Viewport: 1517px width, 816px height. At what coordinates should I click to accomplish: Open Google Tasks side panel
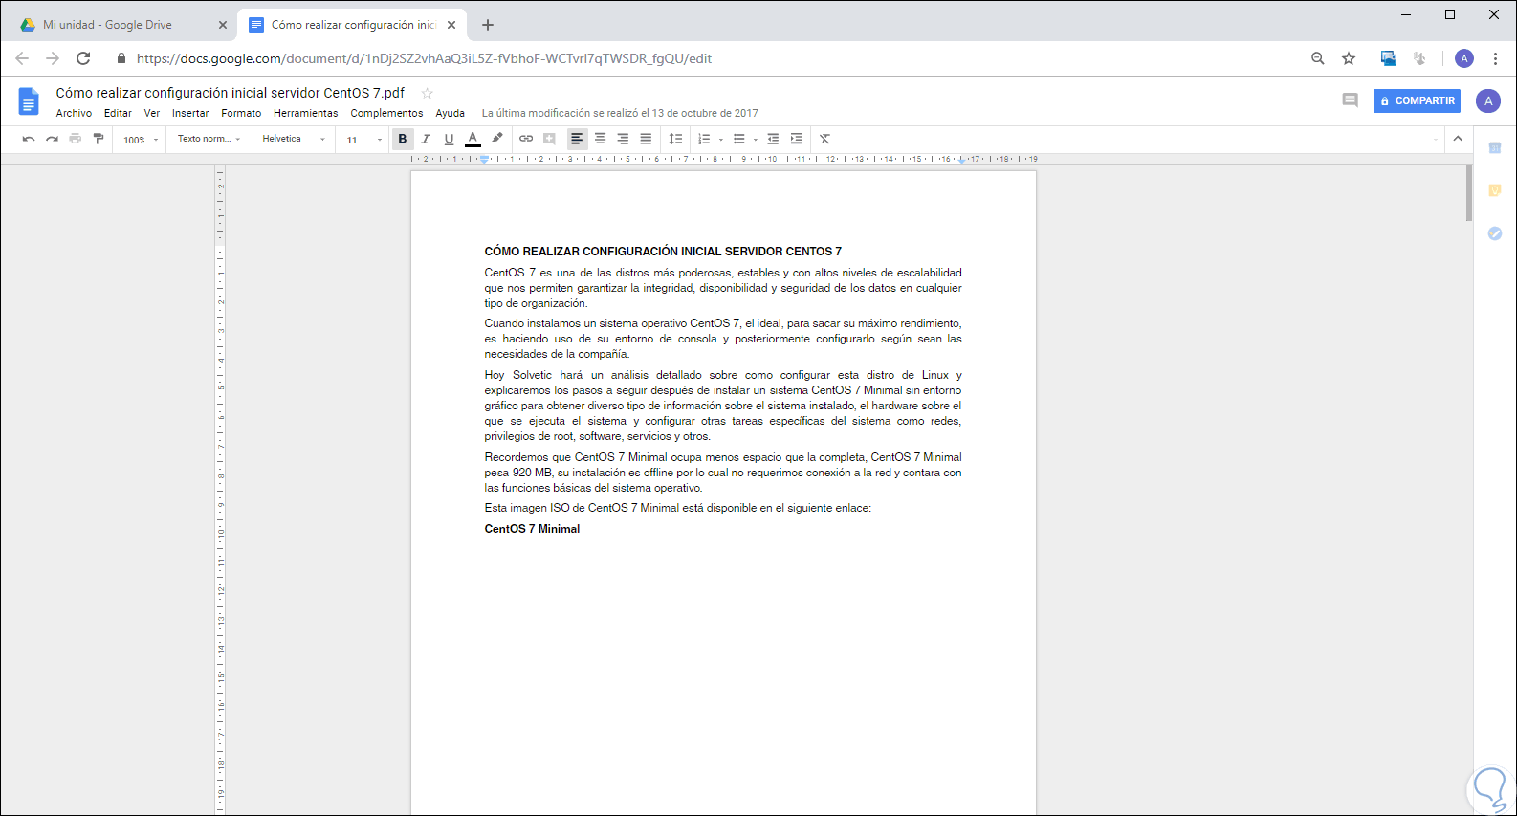pyautogui.click(x=1495, y=233)
